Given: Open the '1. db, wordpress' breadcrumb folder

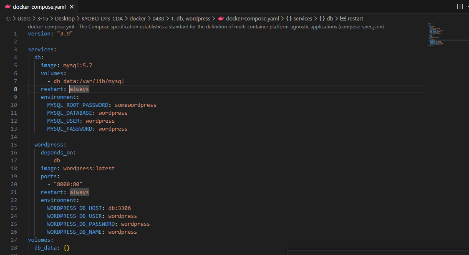Looking at the screenshot, I should pyautogui.click(x=191, y=18).
